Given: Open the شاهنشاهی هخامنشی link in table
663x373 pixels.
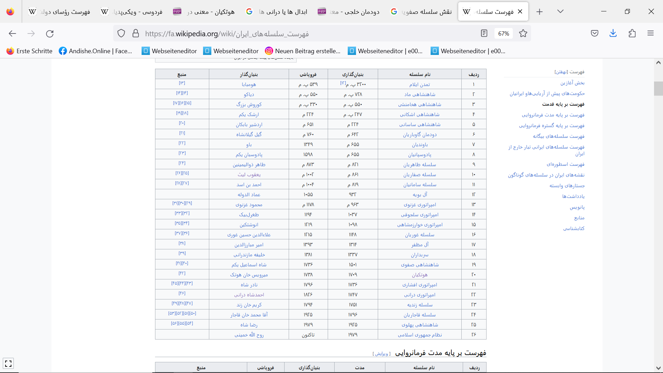Looking at the screenshot, I should (420, 104).
